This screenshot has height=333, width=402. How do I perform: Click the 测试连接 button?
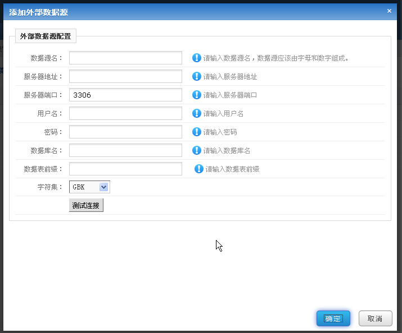click(86, 205)
